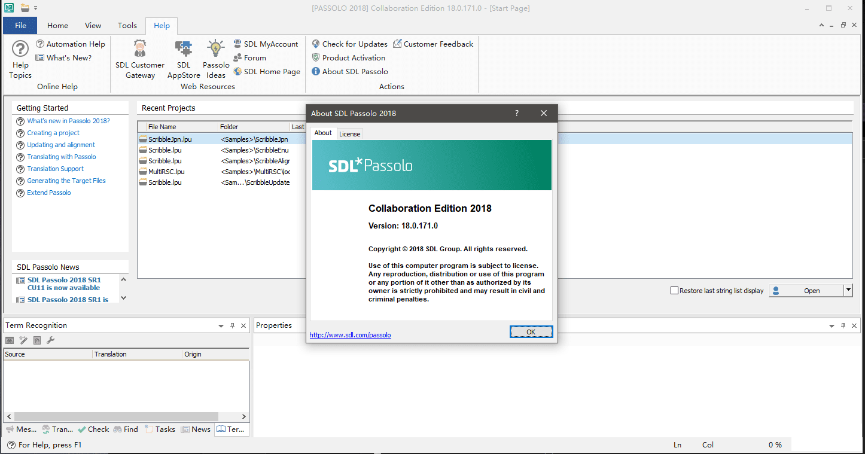Open the File menu
The image size is (865, 454).
20,25
